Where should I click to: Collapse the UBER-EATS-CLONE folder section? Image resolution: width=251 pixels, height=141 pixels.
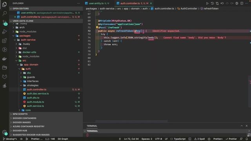[46, 21]
